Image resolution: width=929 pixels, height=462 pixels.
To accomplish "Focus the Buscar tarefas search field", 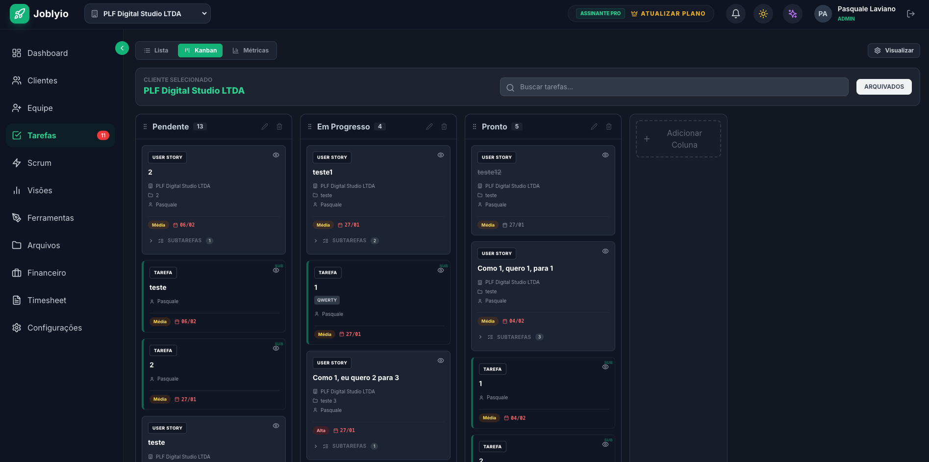I will coord(674,87).
